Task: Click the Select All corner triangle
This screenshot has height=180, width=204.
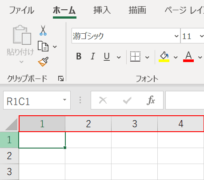Action: (12, 125)
